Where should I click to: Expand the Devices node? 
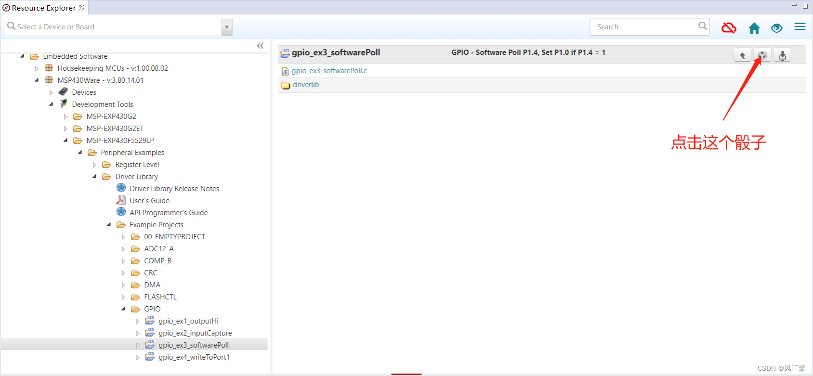click(x=51, y=92)
